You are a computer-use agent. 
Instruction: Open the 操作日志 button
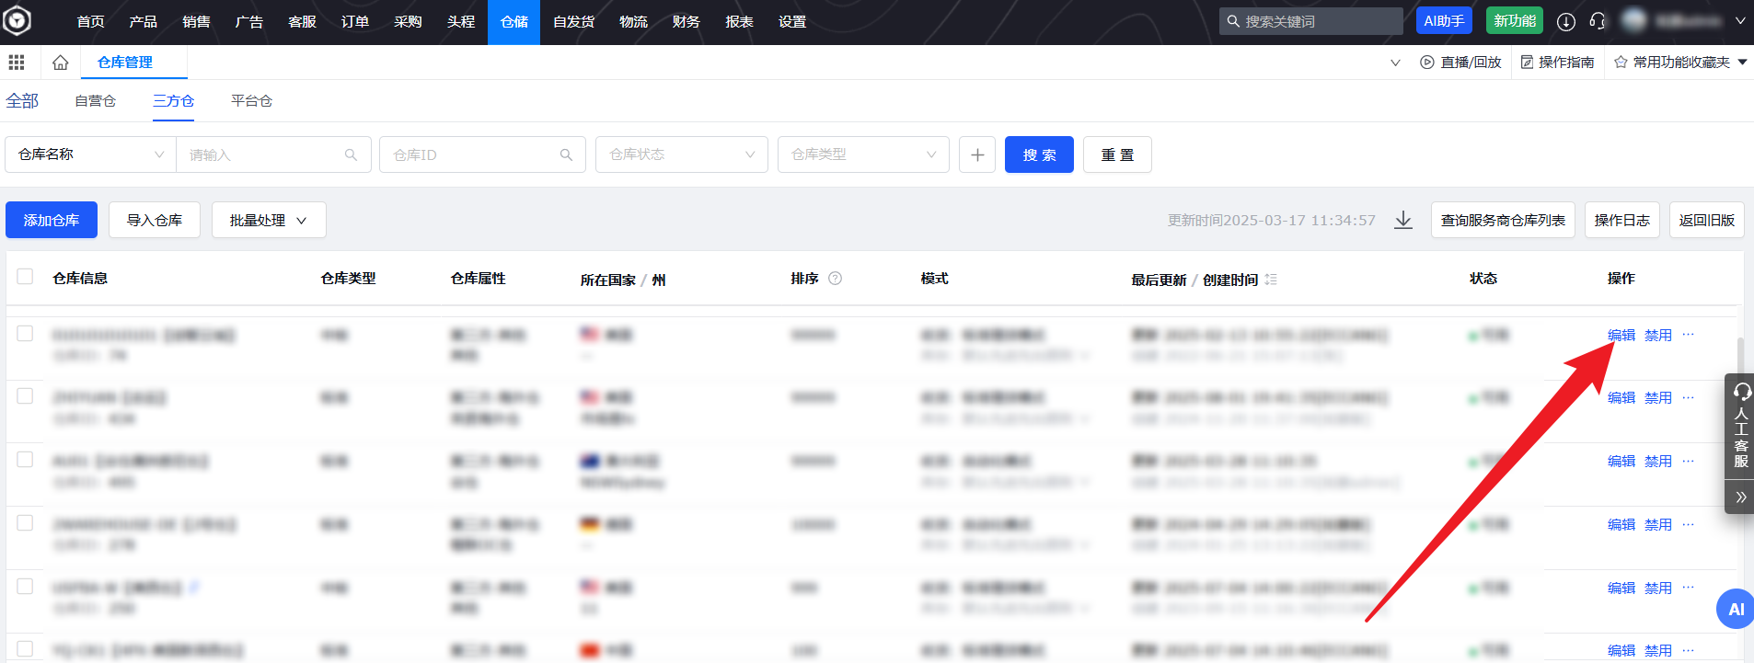point(1622,220)
